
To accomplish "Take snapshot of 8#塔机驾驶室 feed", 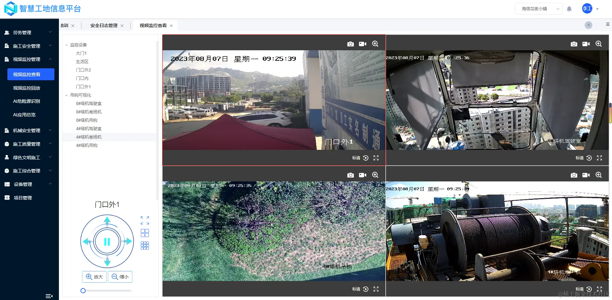I will click(x=574, y=44).
